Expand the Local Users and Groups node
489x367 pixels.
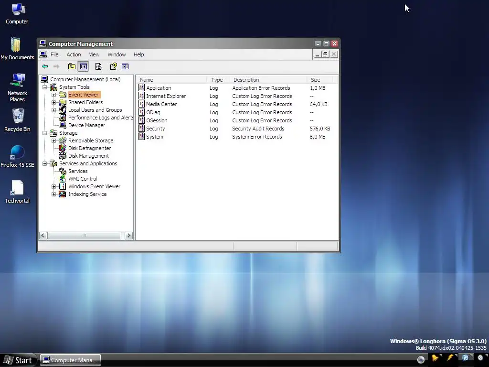[x=53, y=110]
